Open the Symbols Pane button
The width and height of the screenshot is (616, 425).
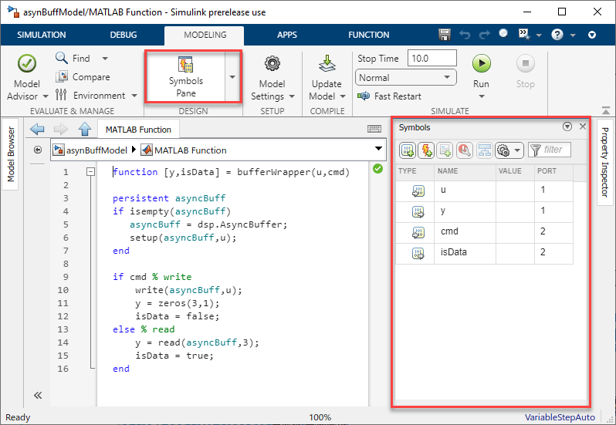pos(185,76)
